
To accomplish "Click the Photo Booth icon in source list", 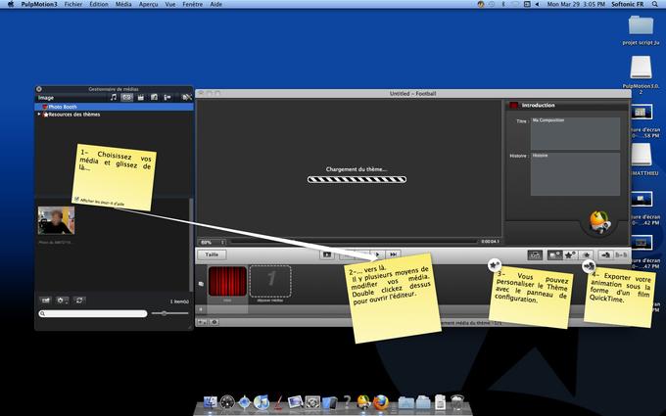I will [44, 107].
